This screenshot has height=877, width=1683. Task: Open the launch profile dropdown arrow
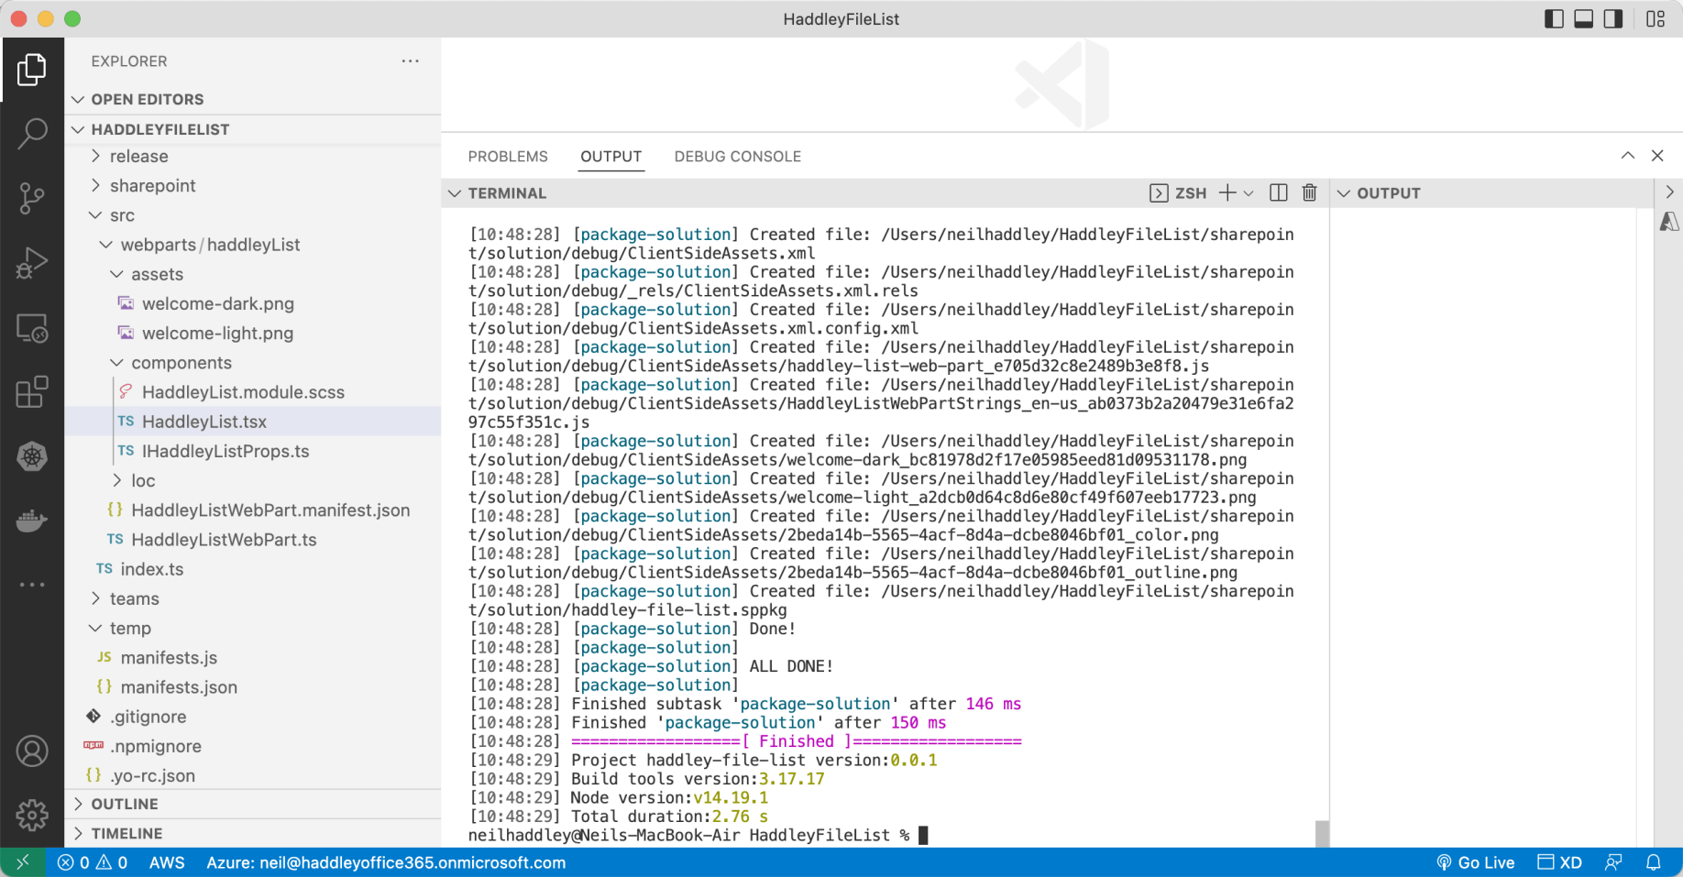coord(1248,193)
